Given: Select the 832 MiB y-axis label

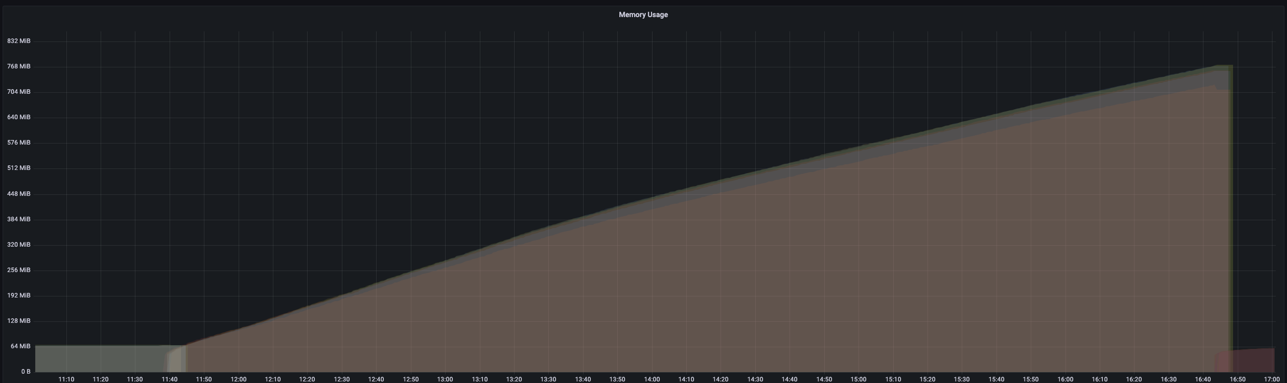Looking at the screenshot, I should point(19,41).
